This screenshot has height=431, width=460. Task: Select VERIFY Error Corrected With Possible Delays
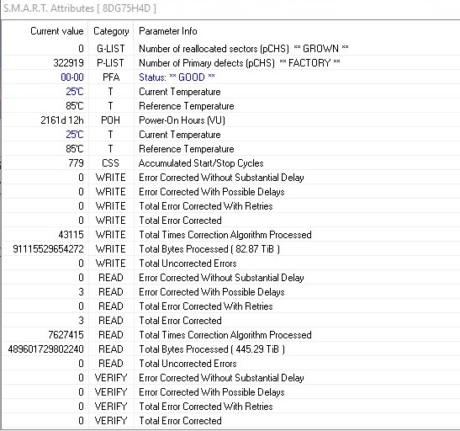coord(231,392)
